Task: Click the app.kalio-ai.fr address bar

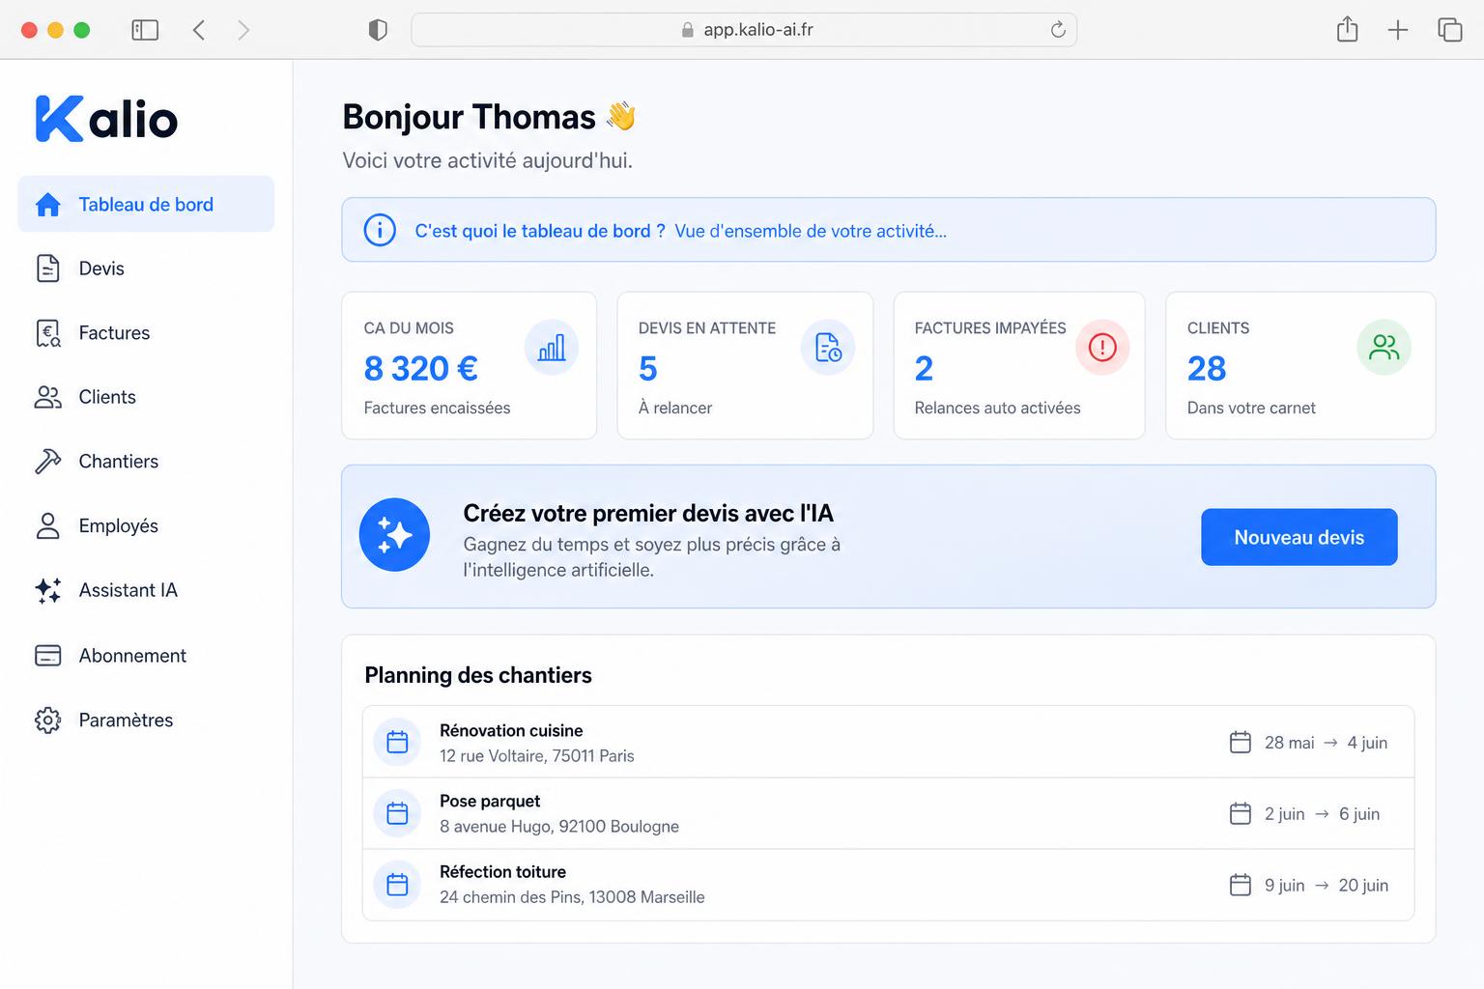Action: click(x=744, y=30)
